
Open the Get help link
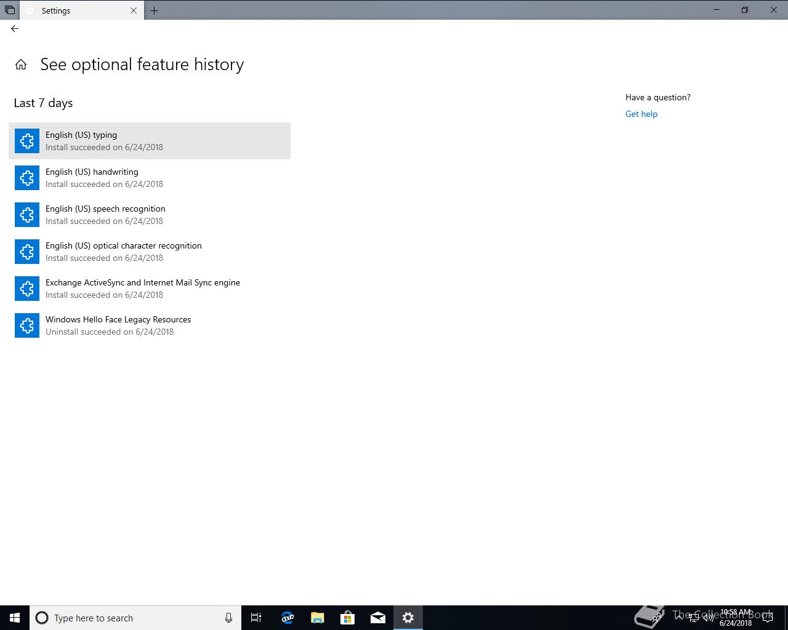(641, 114)
